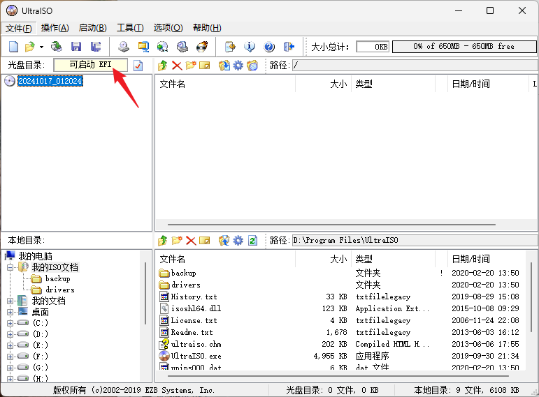
Task: Select isoshl64.dll in local file list
Action: [196, 308]
